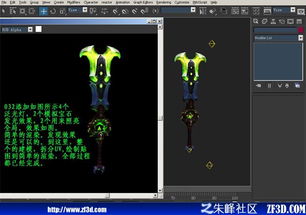This screenshot has width=306, height=215.
Task: Click Remove Modifier from the Stack
Action: pyautogui.click(x=287, y=86)
